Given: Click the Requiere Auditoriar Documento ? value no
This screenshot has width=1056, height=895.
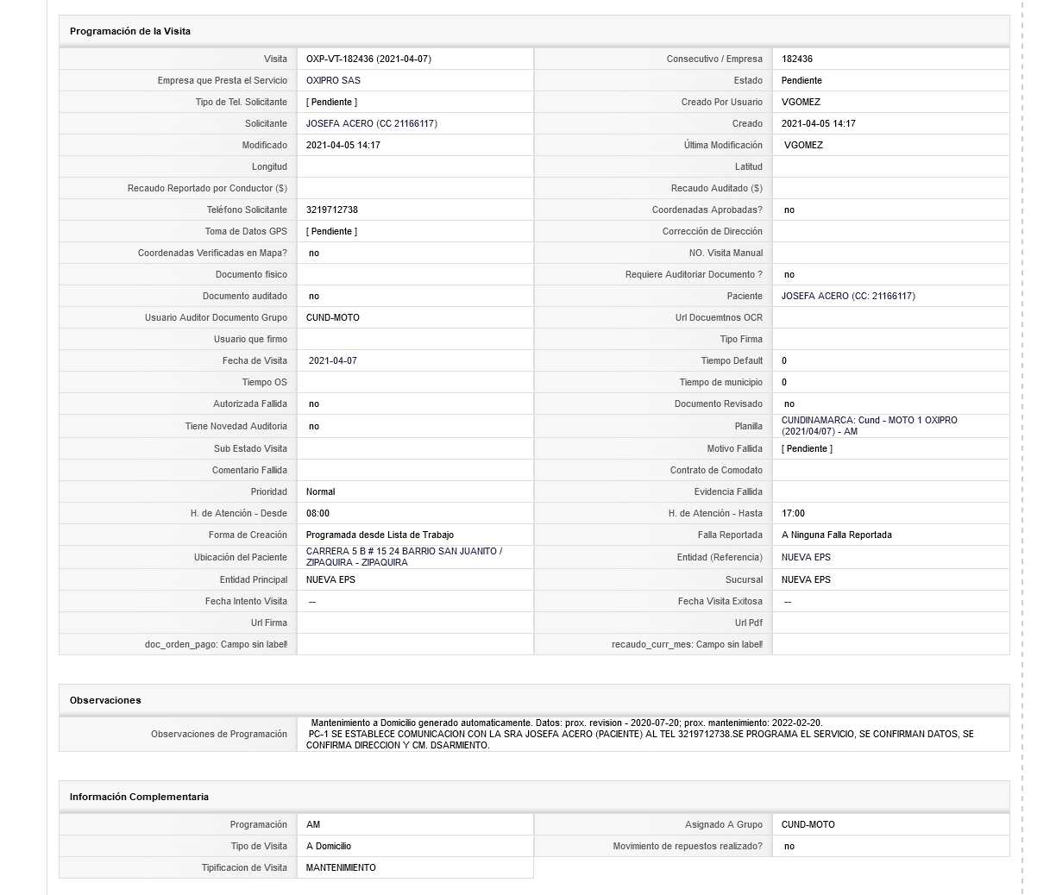Looking at the screenshot, I should (789, 274).
